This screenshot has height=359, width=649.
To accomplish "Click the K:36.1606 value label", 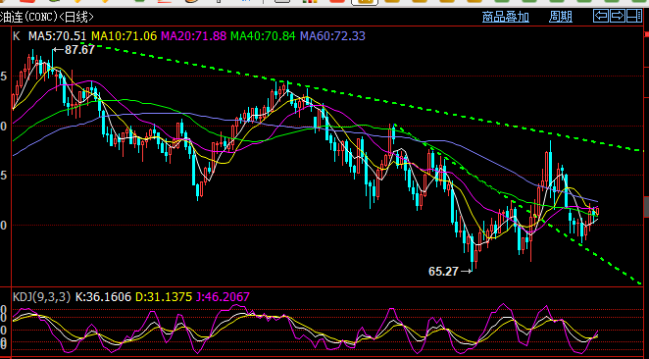I will [x=103, y=297].
